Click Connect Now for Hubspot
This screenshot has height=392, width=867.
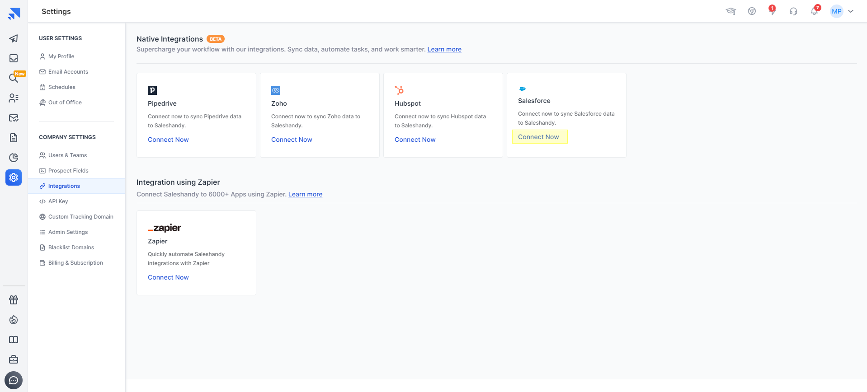coord(415,140)
